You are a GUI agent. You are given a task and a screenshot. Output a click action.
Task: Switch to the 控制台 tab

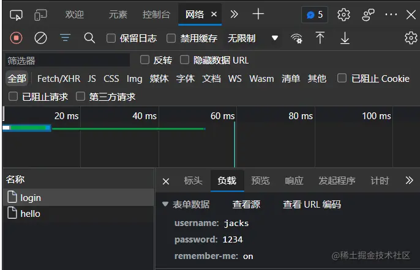(157, 15)
